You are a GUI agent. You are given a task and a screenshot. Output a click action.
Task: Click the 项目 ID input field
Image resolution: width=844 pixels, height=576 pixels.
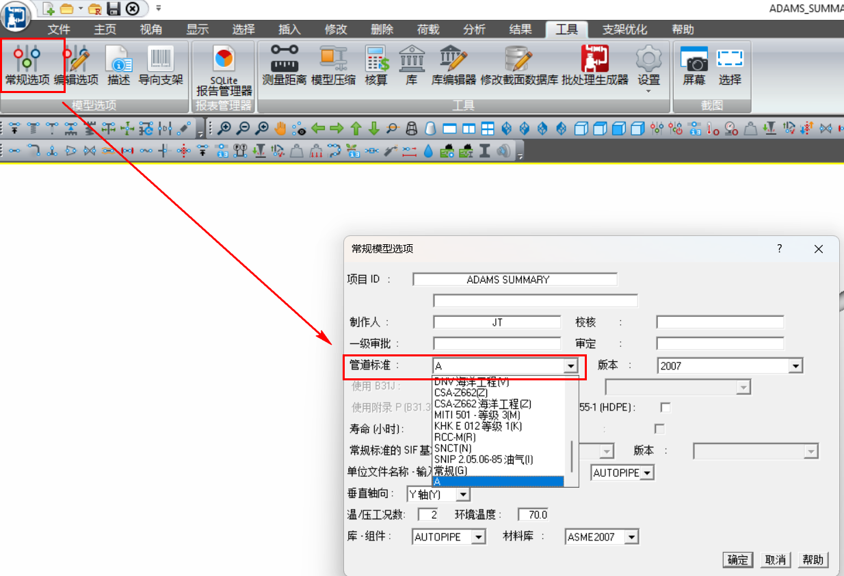coord(515,279)
